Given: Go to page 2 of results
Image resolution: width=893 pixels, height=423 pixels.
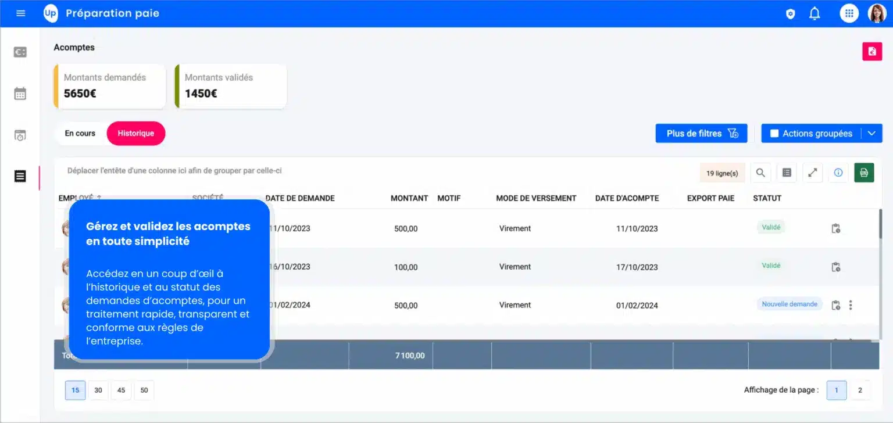Looking at the screenshot, I should coord(860,390).
